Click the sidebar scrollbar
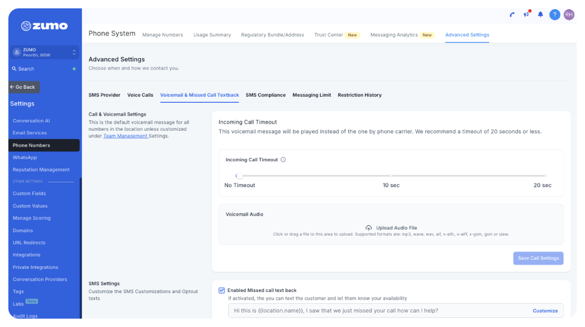 tap(81, 248)
